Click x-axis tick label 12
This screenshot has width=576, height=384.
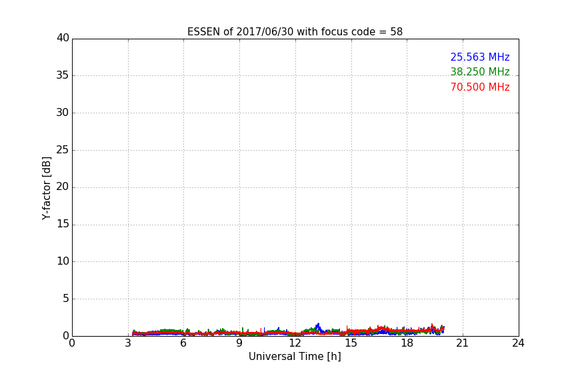tap(295, 343)
